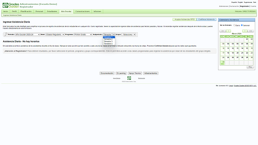Open the Legal link in the footer

tap(231, 86)
